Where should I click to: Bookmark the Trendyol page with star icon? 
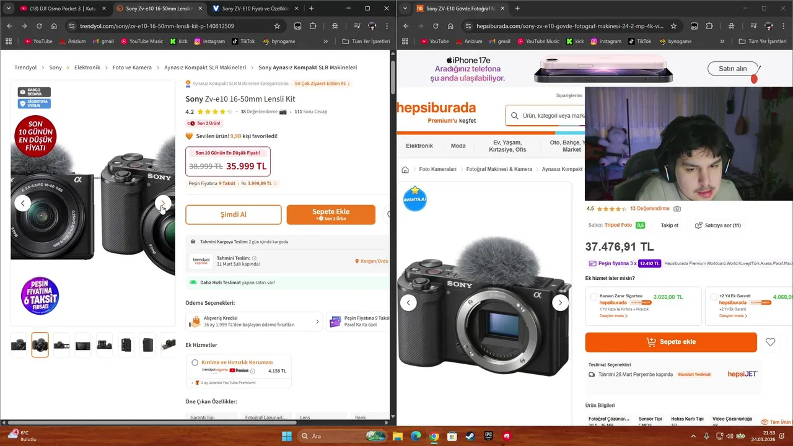click(277, 26)
